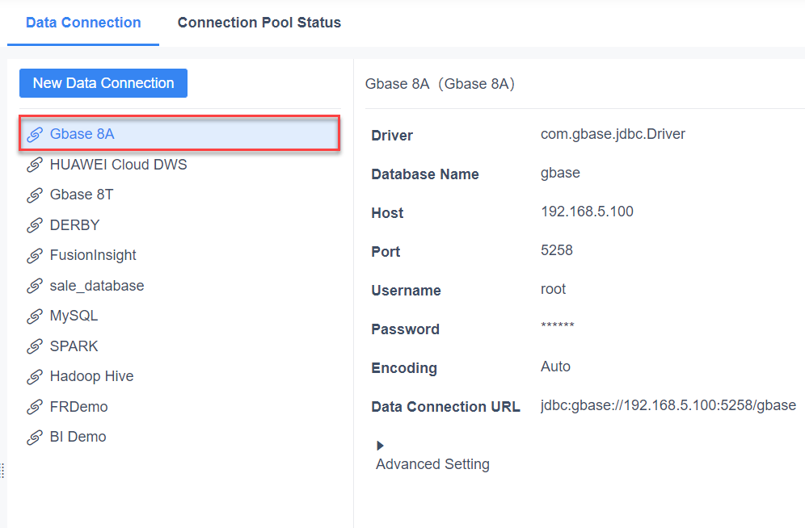Image resolution: width=805 pixels, height=528 pixels.
Task: Open the HUAWEI Cloud DWS connection
Action: click(x=118, y=165)
